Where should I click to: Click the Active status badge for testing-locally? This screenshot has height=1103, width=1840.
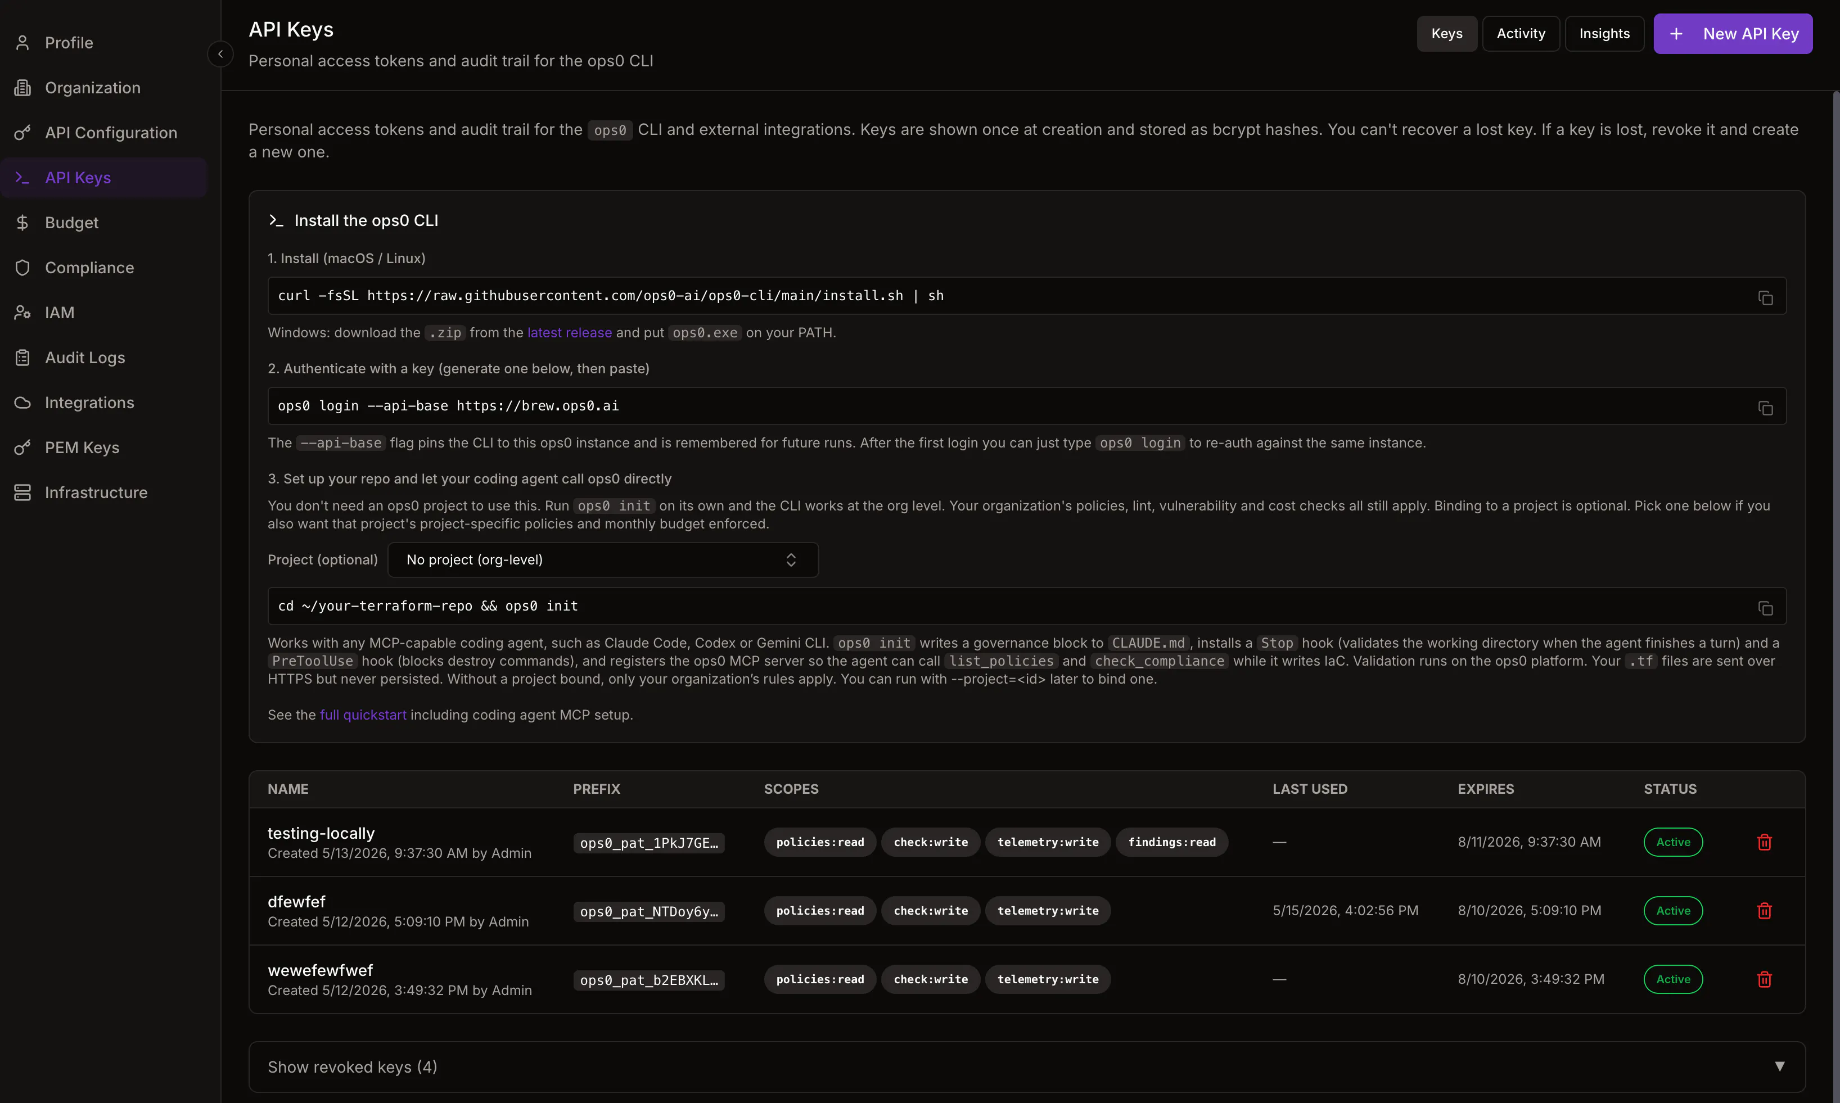click(1673, 842)
